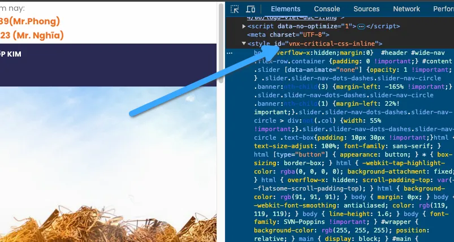The height and width of the screenshot is (242, 454).
Task: Switch to the Sources tab
Action: click(x=366, y=9)
